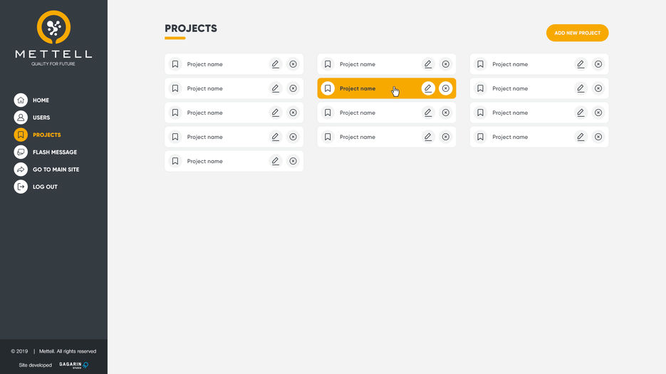Delete the highlighted orange project via X icon
The height and width of the screenshot is (374, 666).
point(446,88)
